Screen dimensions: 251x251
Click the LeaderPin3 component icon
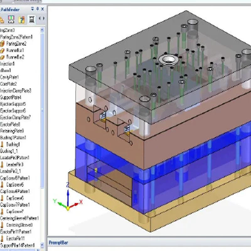coord(2,164)
